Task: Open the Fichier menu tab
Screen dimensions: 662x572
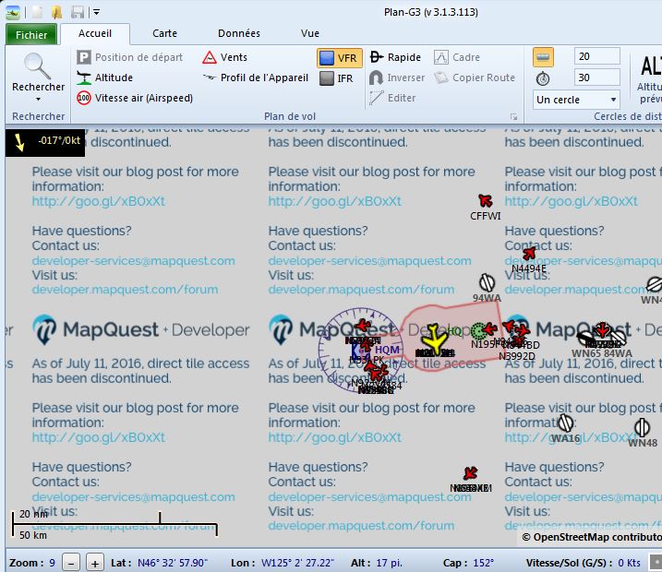Action: tap(31, 34)
